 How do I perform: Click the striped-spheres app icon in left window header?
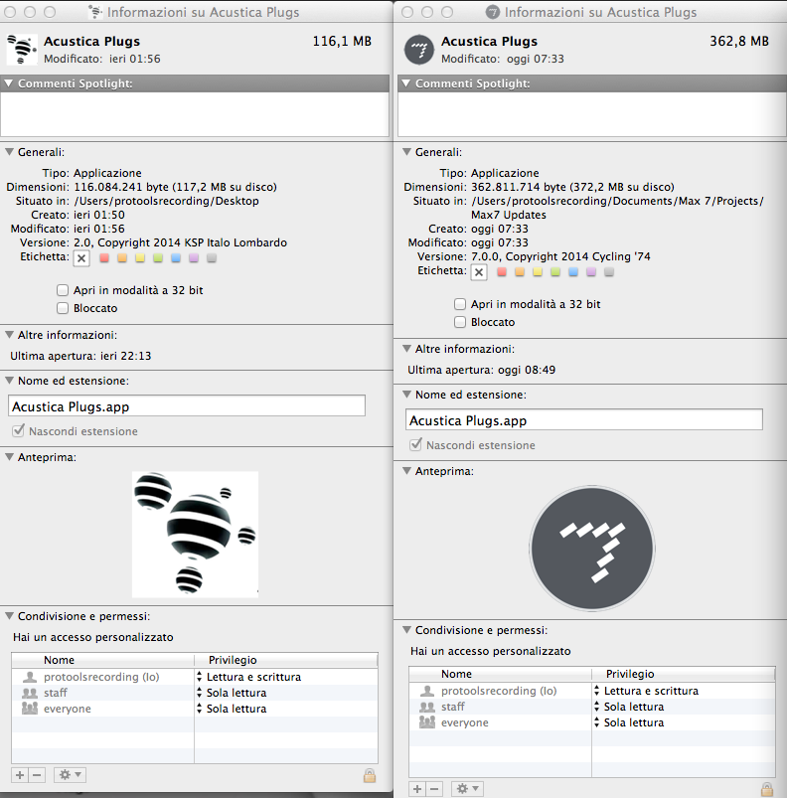pyautogui.click(x=22, y=50)
